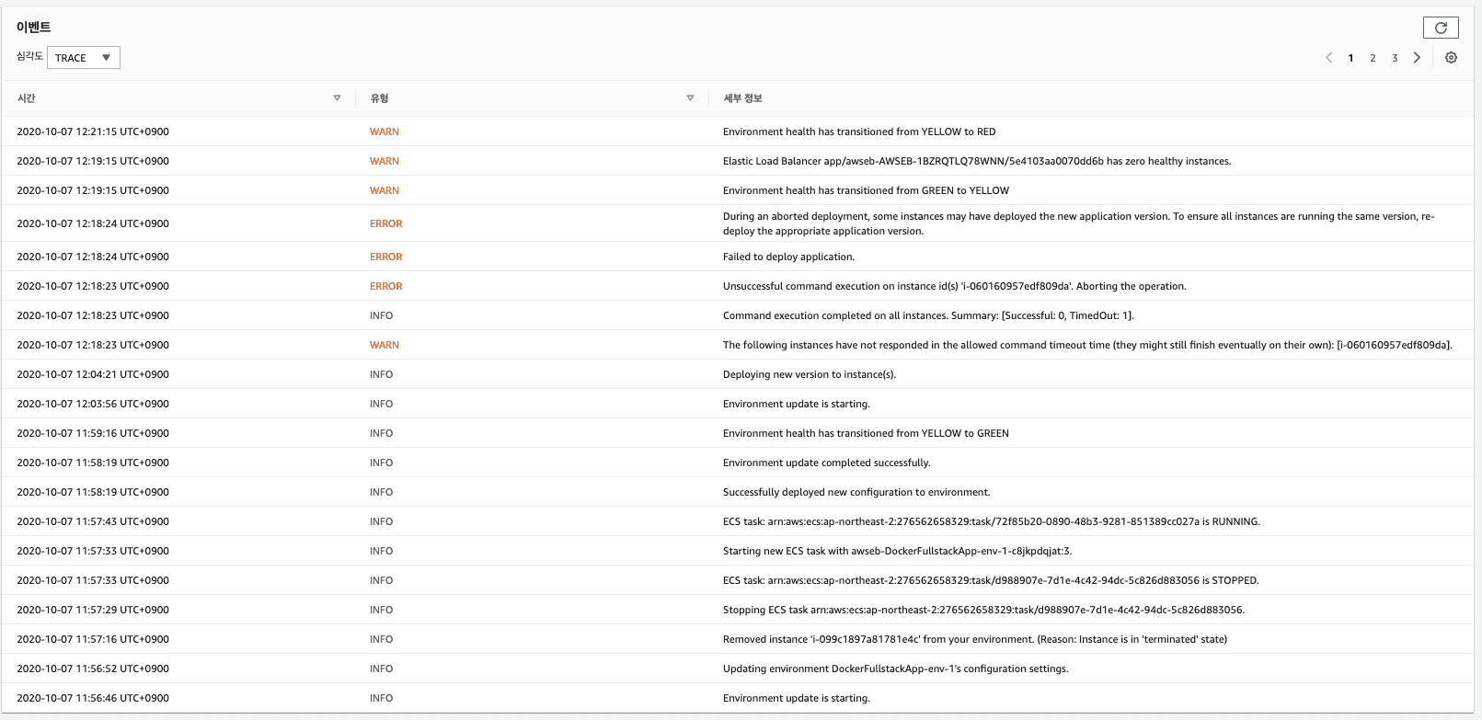Select 'Environment update completed successfully' row
The height and width of the screenshot is (720, 1482).
click(826, 463)
